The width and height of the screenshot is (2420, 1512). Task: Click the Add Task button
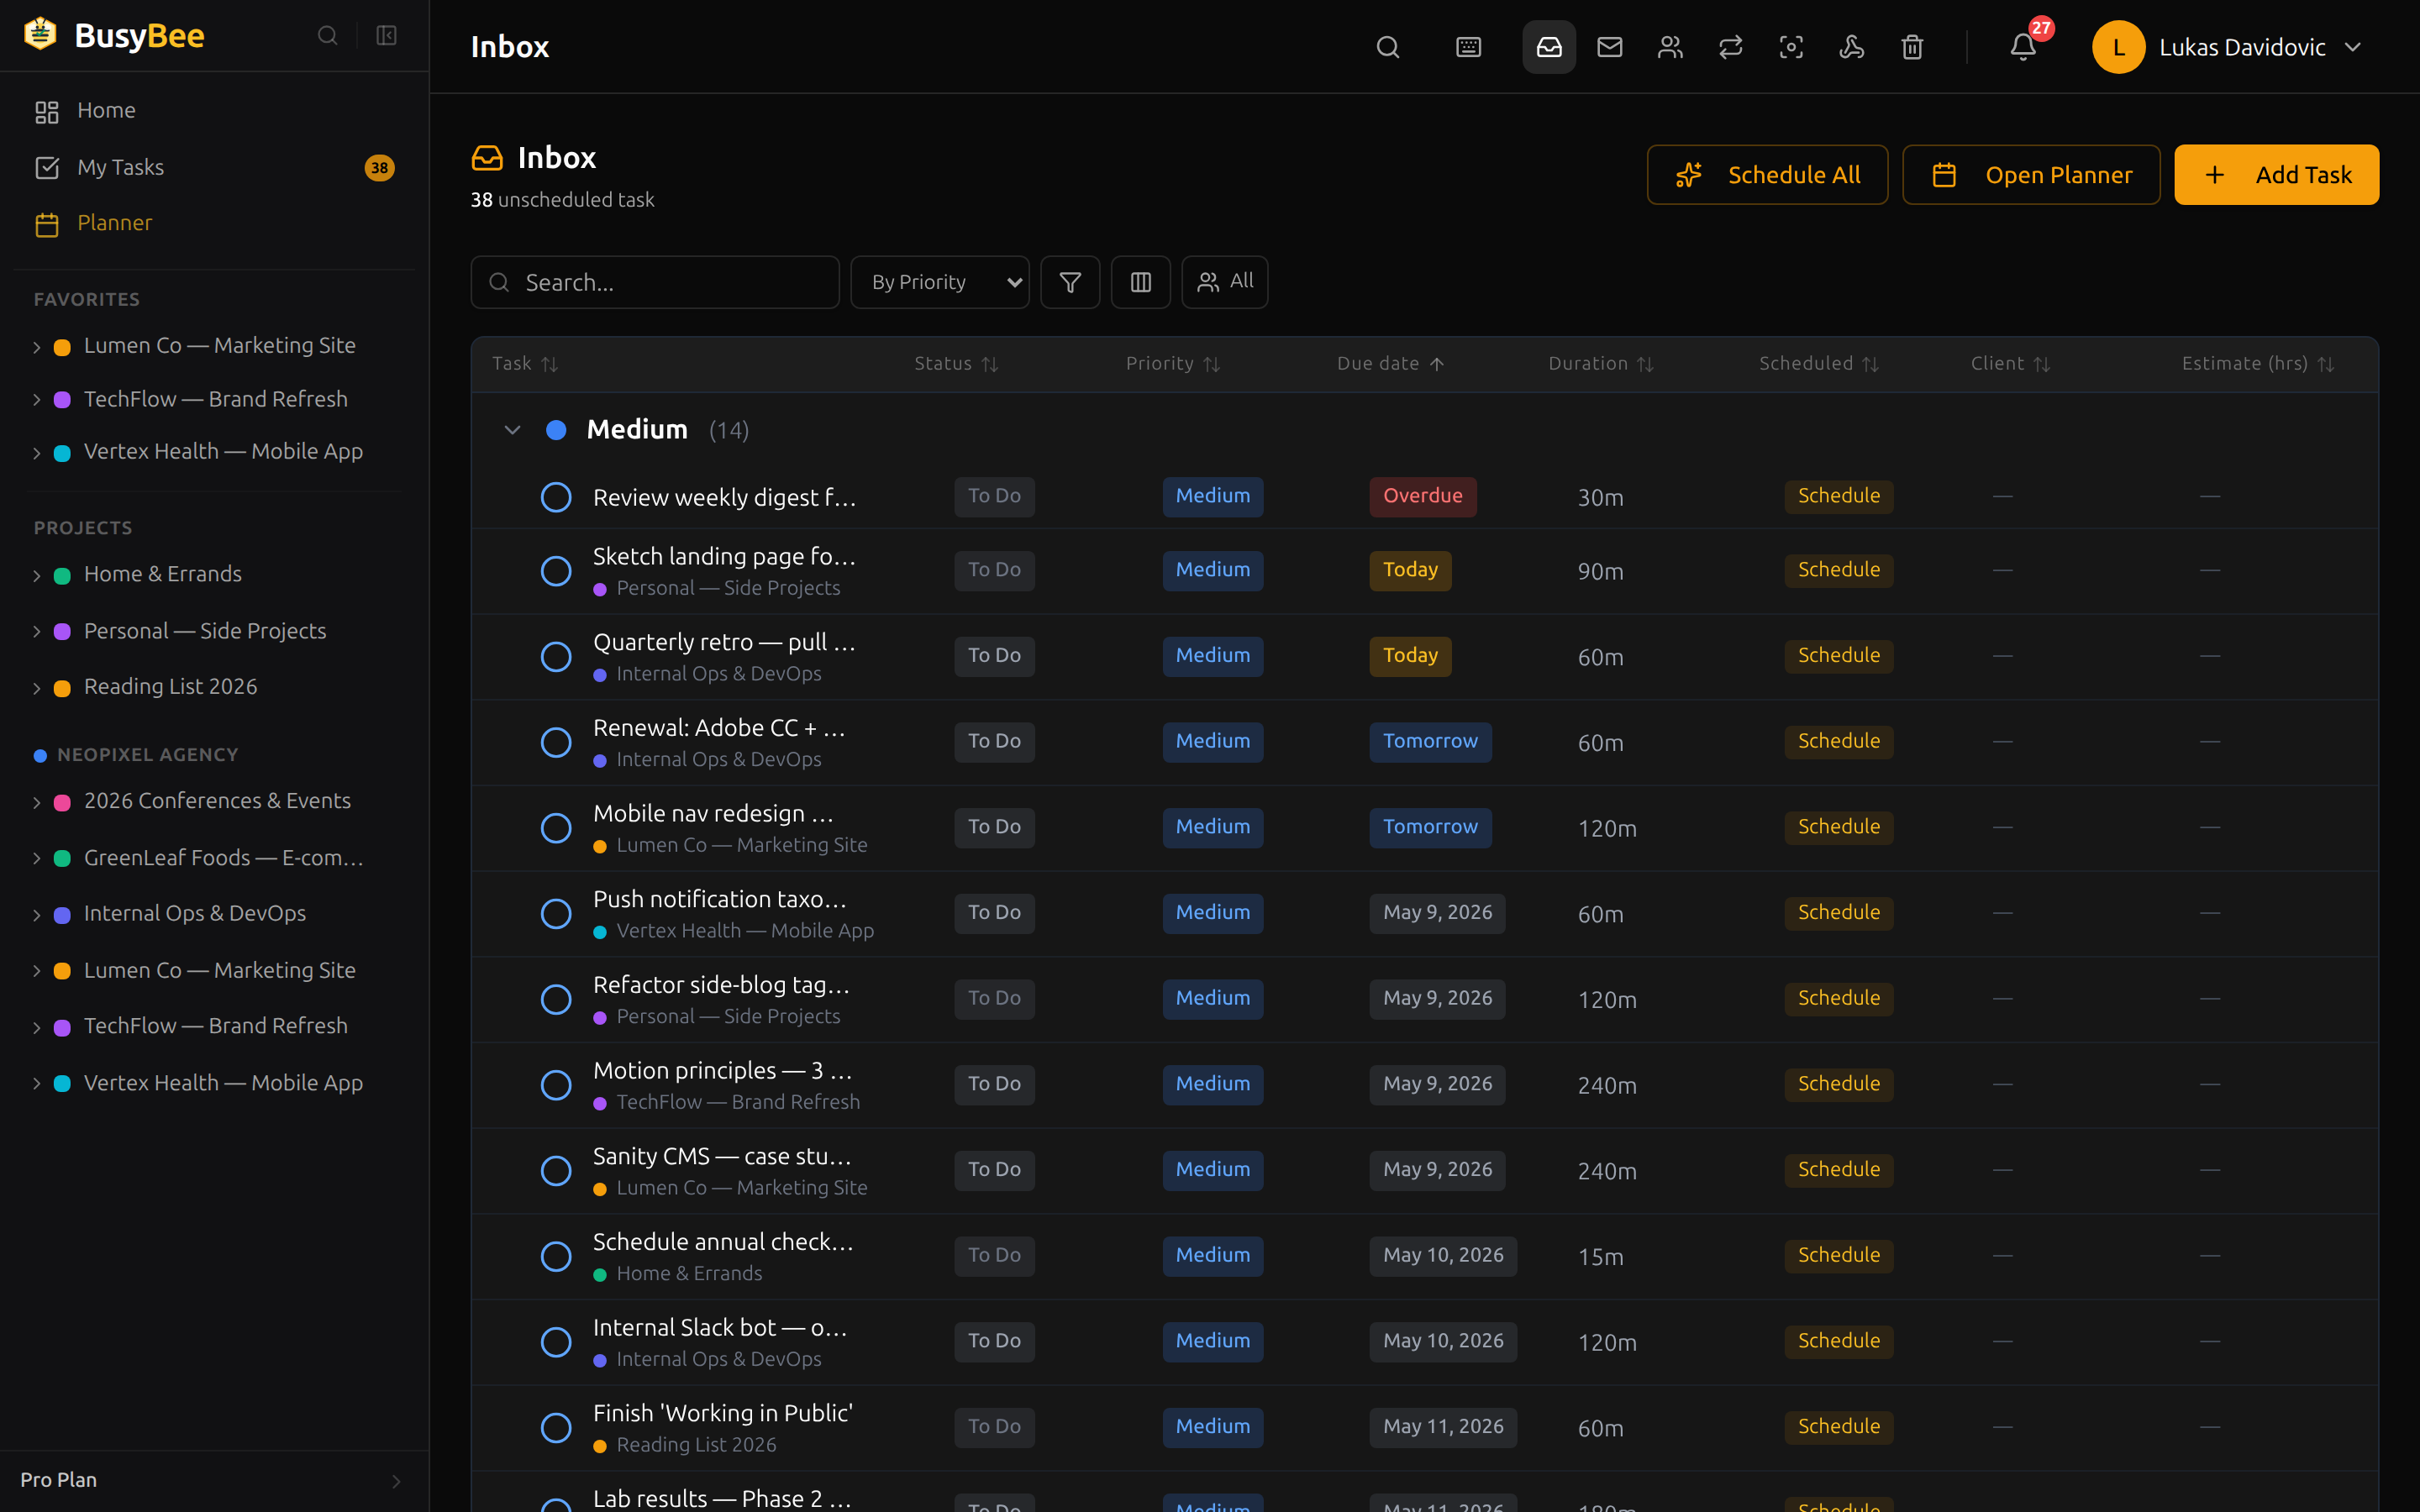pos(2276,175)
